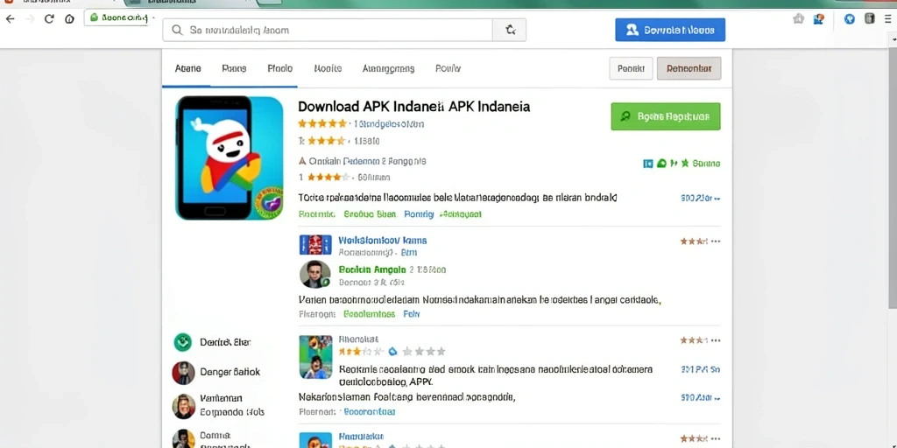
Task: Click the green padlock in the address bar
Action: click(x=95, y=17)
